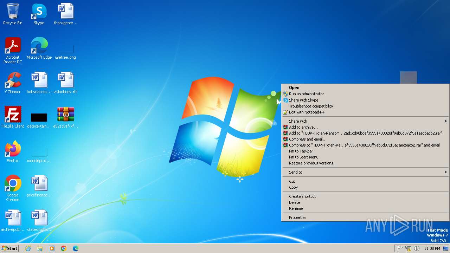The height and width of the screenshot is (253, 450).
Task: Choose Run as administrator
Action: point(365,94)
